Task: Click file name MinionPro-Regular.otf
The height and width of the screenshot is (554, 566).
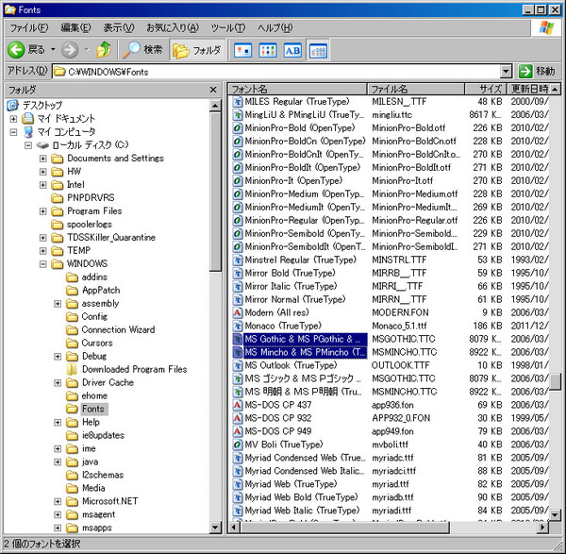Action: (x=415, y=220)
